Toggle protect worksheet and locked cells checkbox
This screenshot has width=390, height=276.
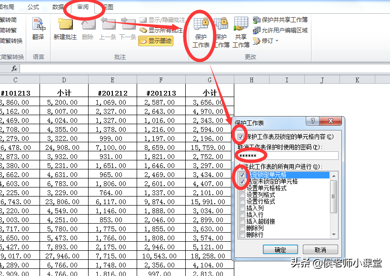point(240,137)
